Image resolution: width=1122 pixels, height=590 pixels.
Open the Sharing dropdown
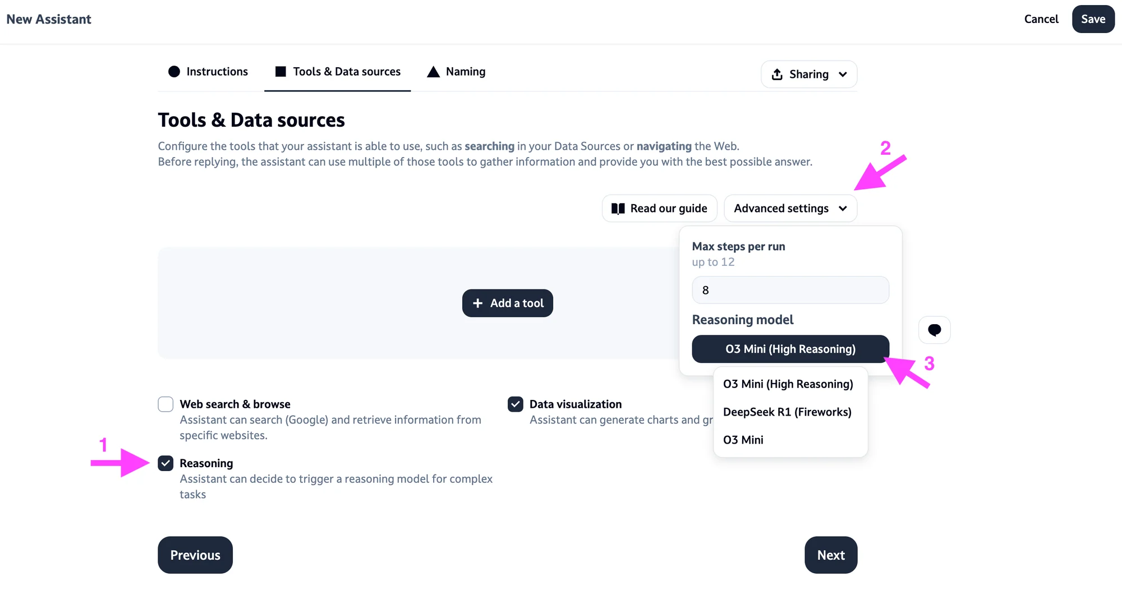click(808, 73)
